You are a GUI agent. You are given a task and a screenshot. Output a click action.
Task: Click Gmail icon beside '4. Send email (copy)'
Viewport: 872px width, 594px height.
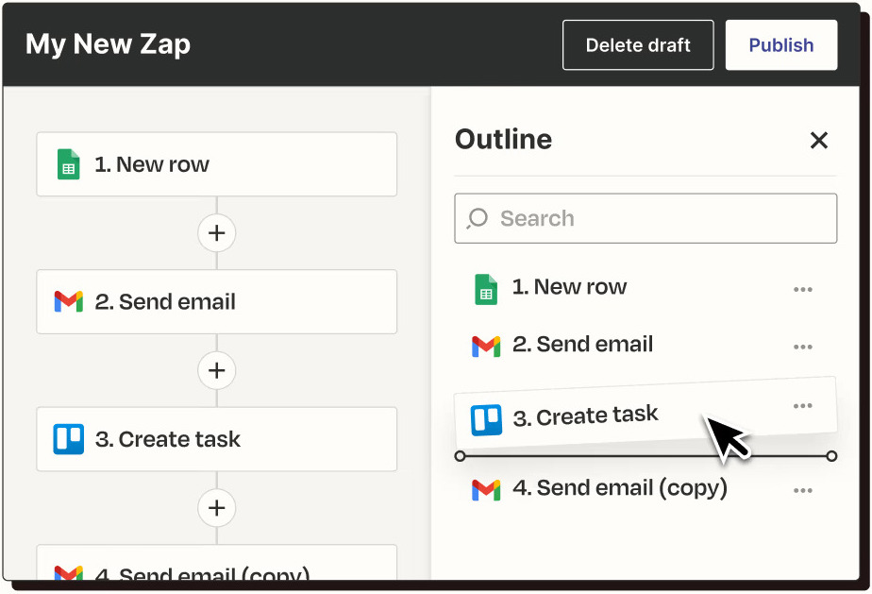tap(485, 490)
